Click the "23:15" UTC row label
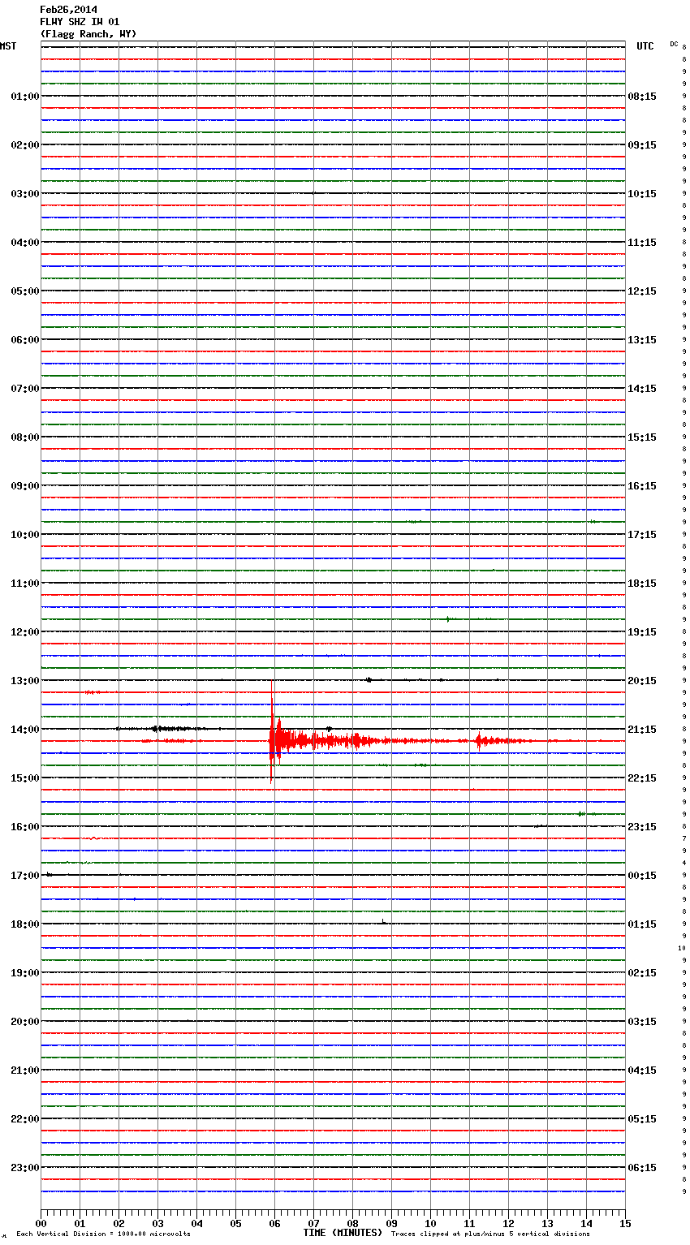This screenshot has height=1245, width=690. point(642,827)
